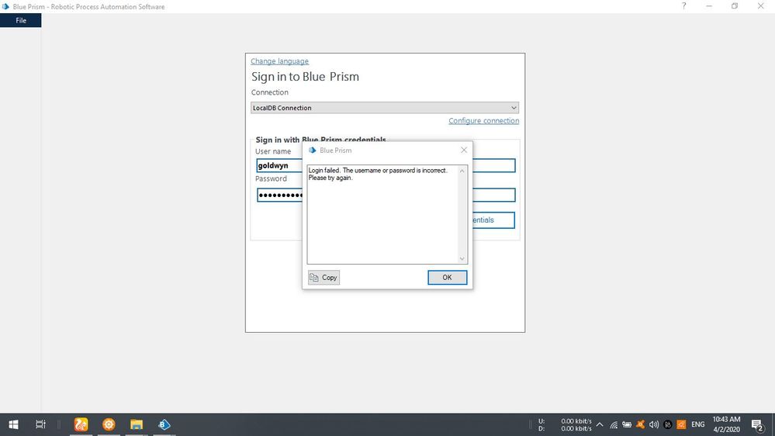Open the notification center with 2 notifications
The image size is (775, 436).
pyautogui.click(x=757, y=424)
